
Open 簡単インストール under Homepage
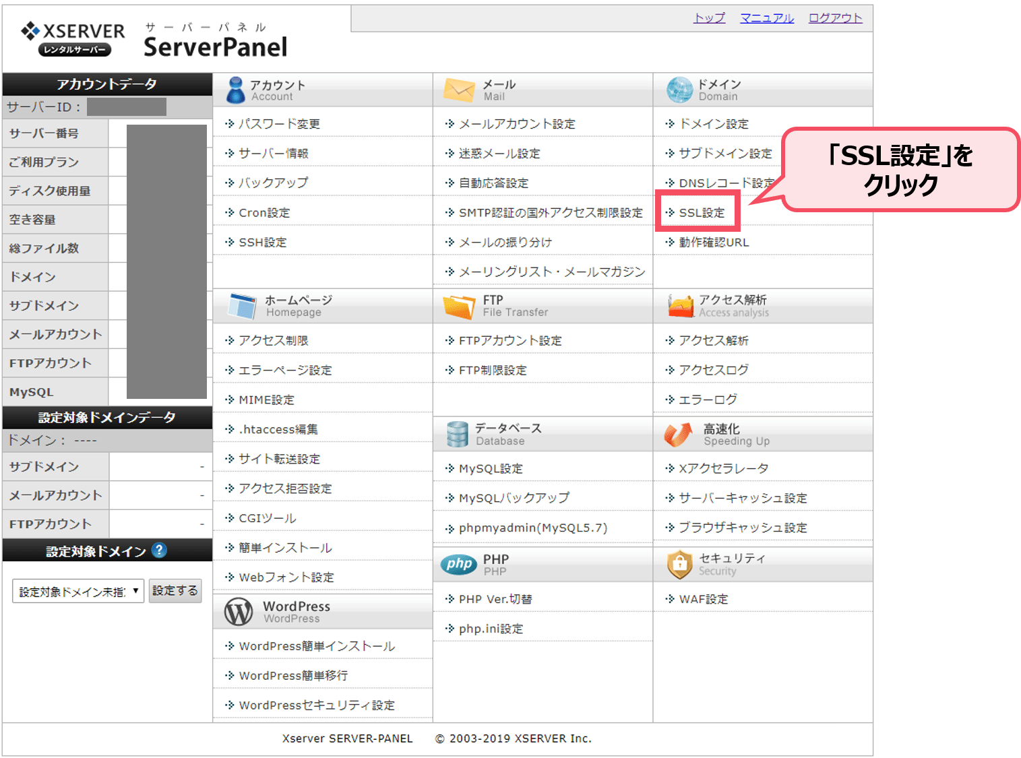285,548
